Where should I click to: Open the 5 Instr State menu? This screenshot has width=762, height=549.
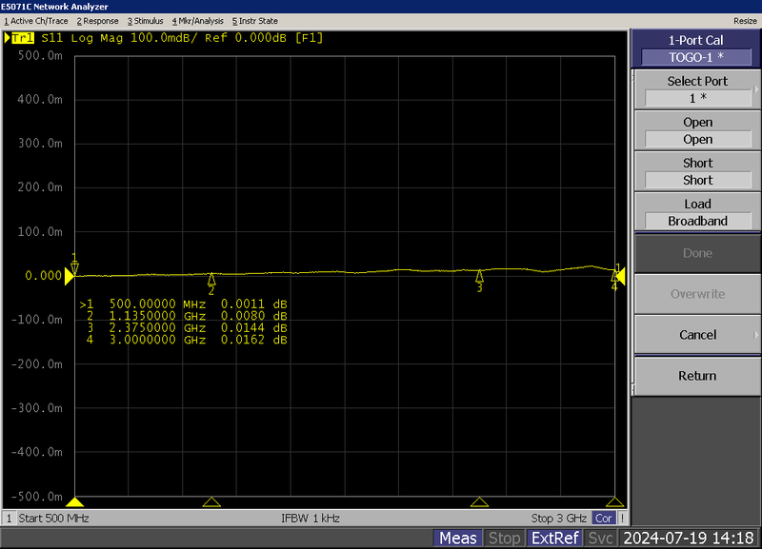coord(254,21)
